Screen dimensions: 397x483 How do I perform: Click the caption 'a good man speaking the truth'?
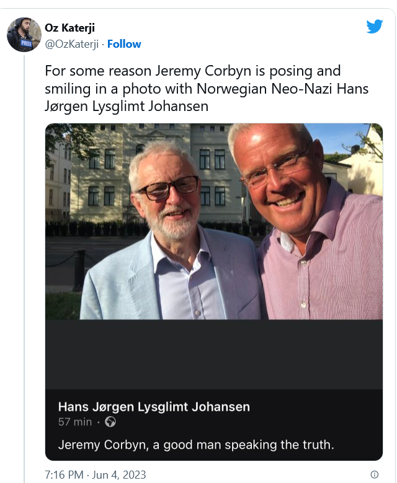pos(243,445)
